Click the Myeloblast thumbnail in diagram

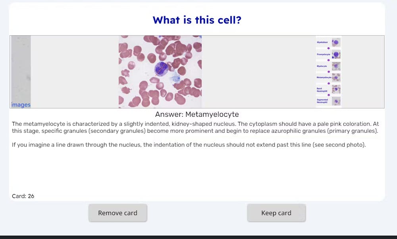coord(336,42)
